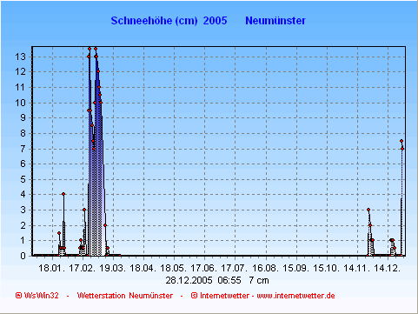Click the x-axis date '16.08.'
The image size is (418, 314).
[x=265, y=268]
